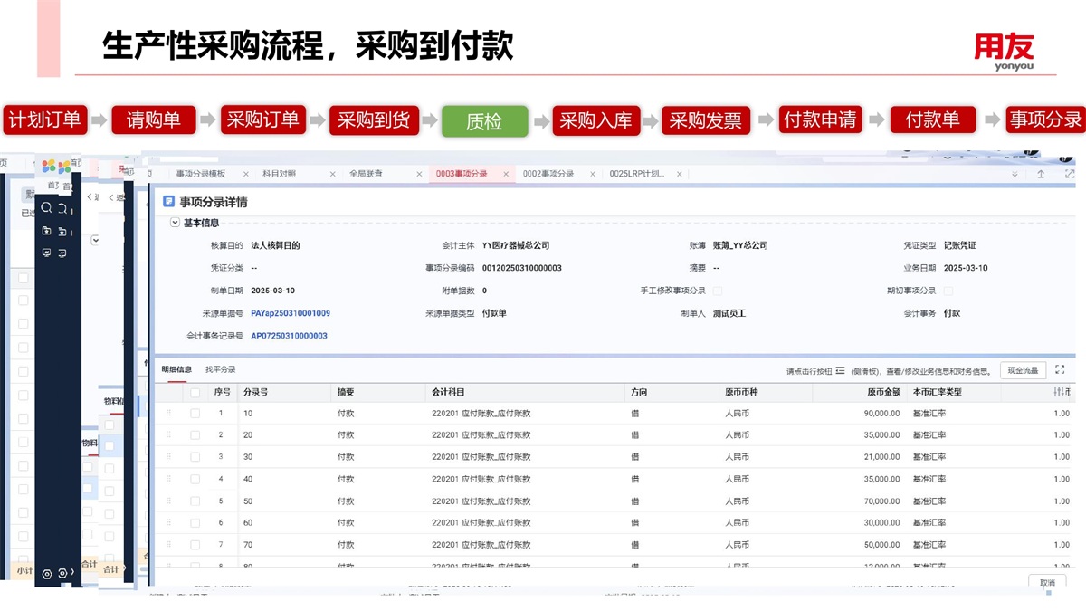Click the 现金流量 button
Image resolution: width=1086 pixels, height=611 pixels.
pos(1023,370)
